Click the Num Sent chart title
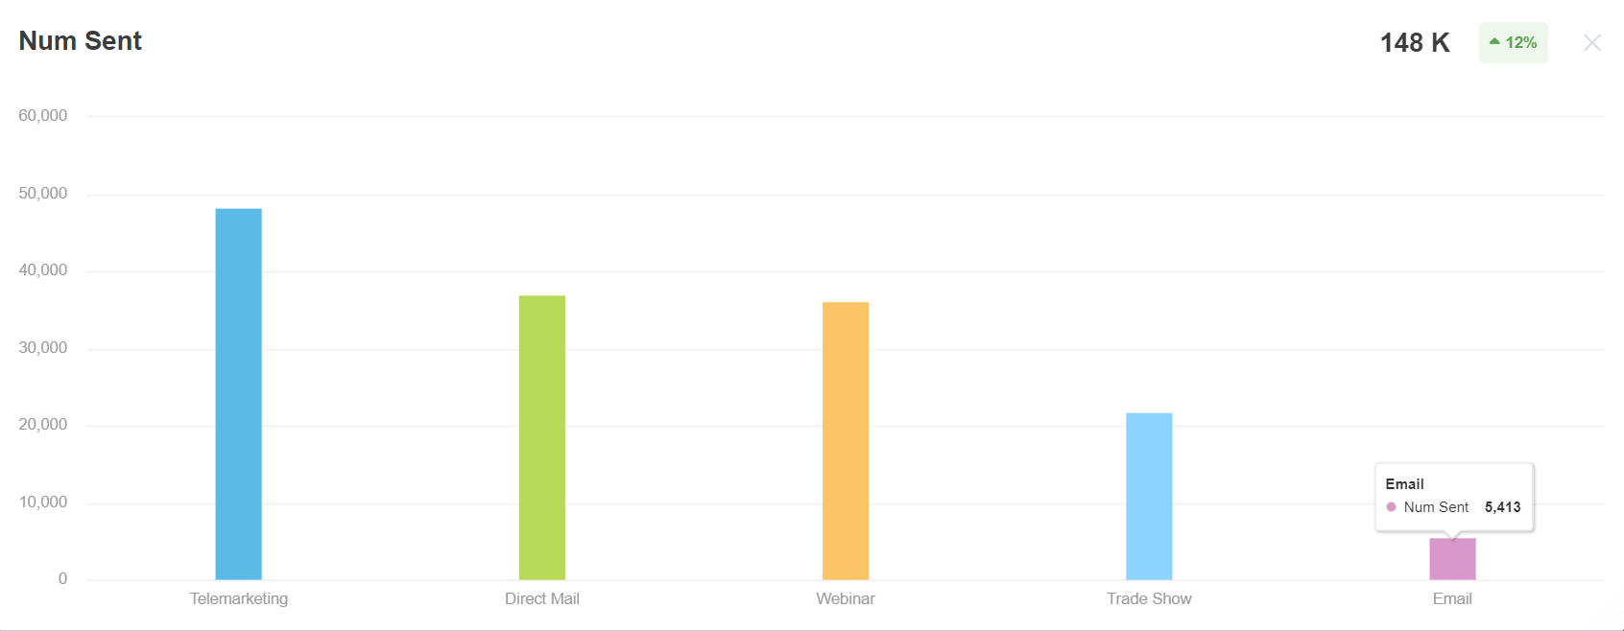This screenshot has height=631, width=1624. (81, 41)
